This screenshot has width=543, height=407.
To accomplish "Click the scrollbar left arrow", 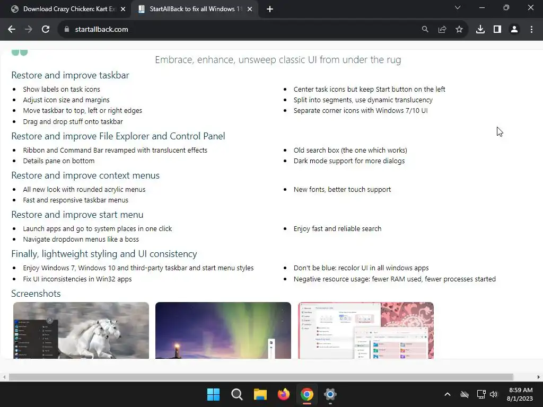I will 4,377.
